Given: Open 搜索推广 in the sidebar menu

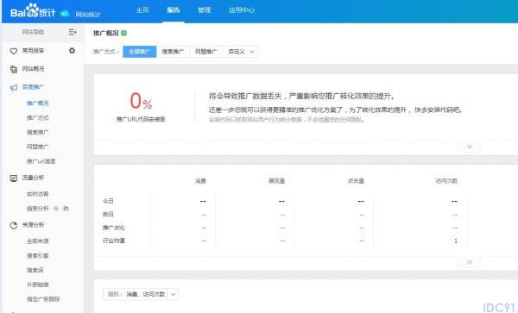Looking at the screenshot, I should tap(38, 132).
